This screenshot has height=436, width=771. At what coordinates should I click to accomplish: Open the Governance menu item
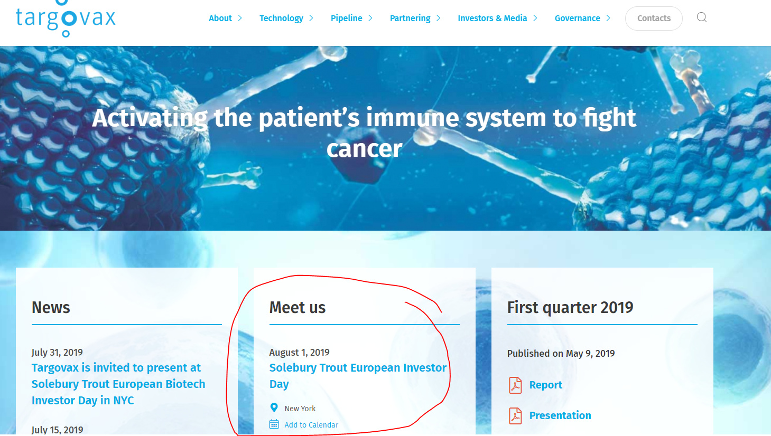(x=577, y=18)
